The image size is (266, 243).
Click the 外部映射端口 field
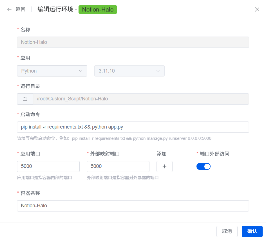click(x=118, y=166)
